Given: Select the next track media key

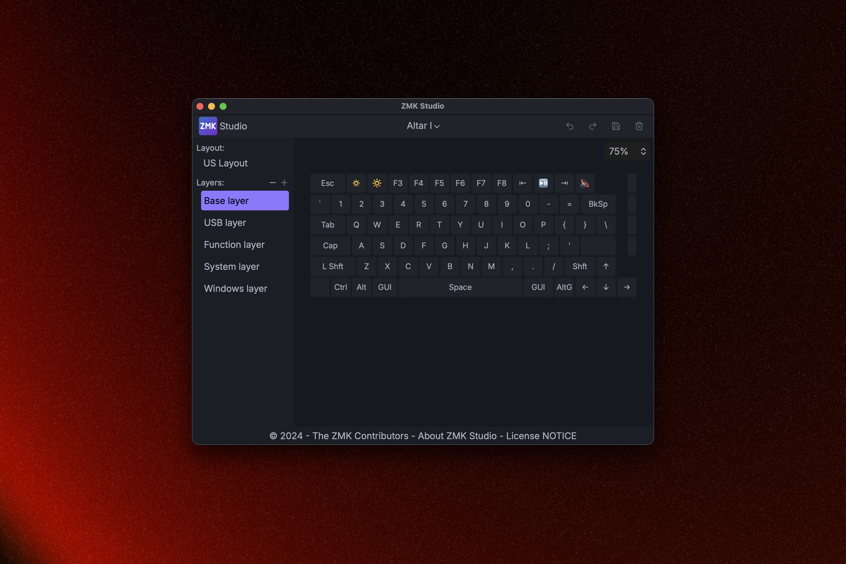Looking at the screenshot, I should (x=564, y=183).
